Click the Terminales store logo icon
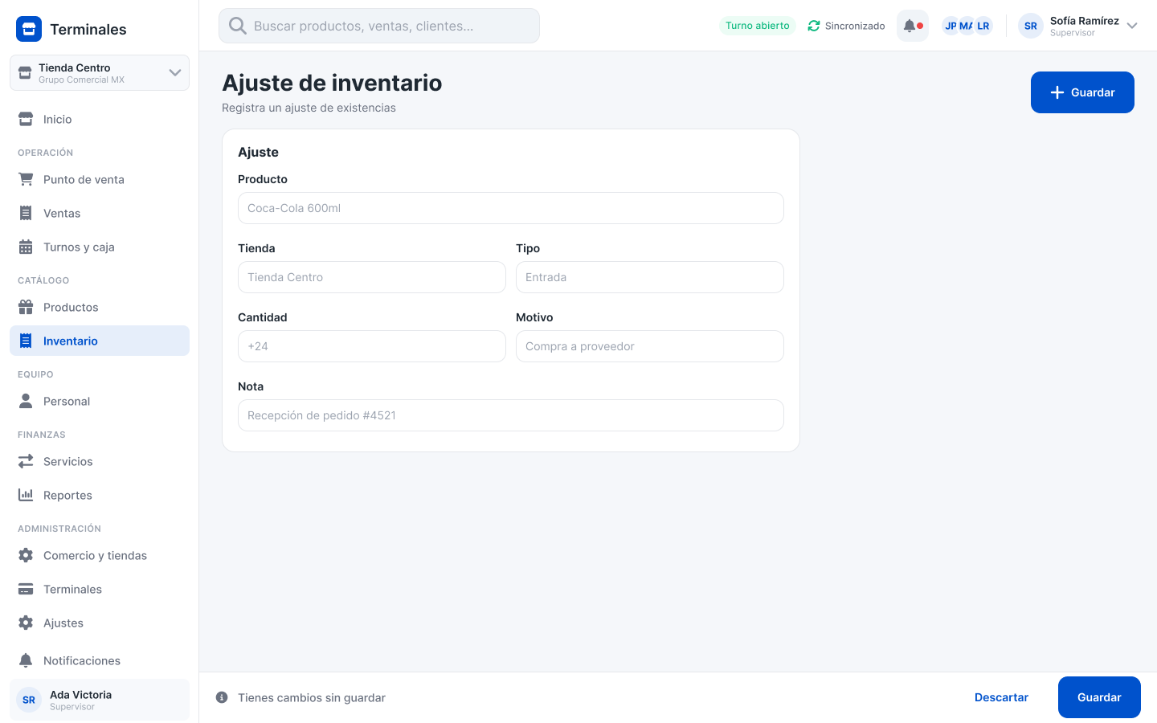This screenshot has width=1157, height=723. [29, 29]
